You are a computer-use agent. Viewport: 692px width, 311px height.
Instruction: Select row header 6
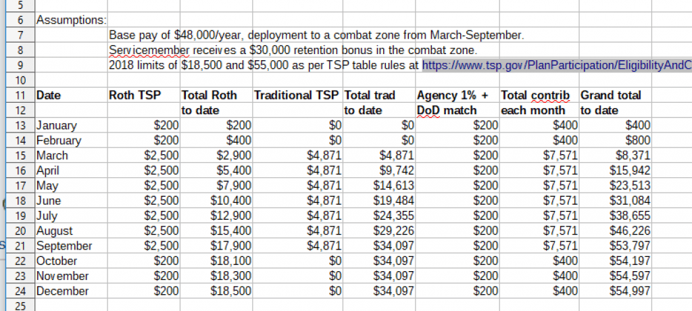point(18,20)
